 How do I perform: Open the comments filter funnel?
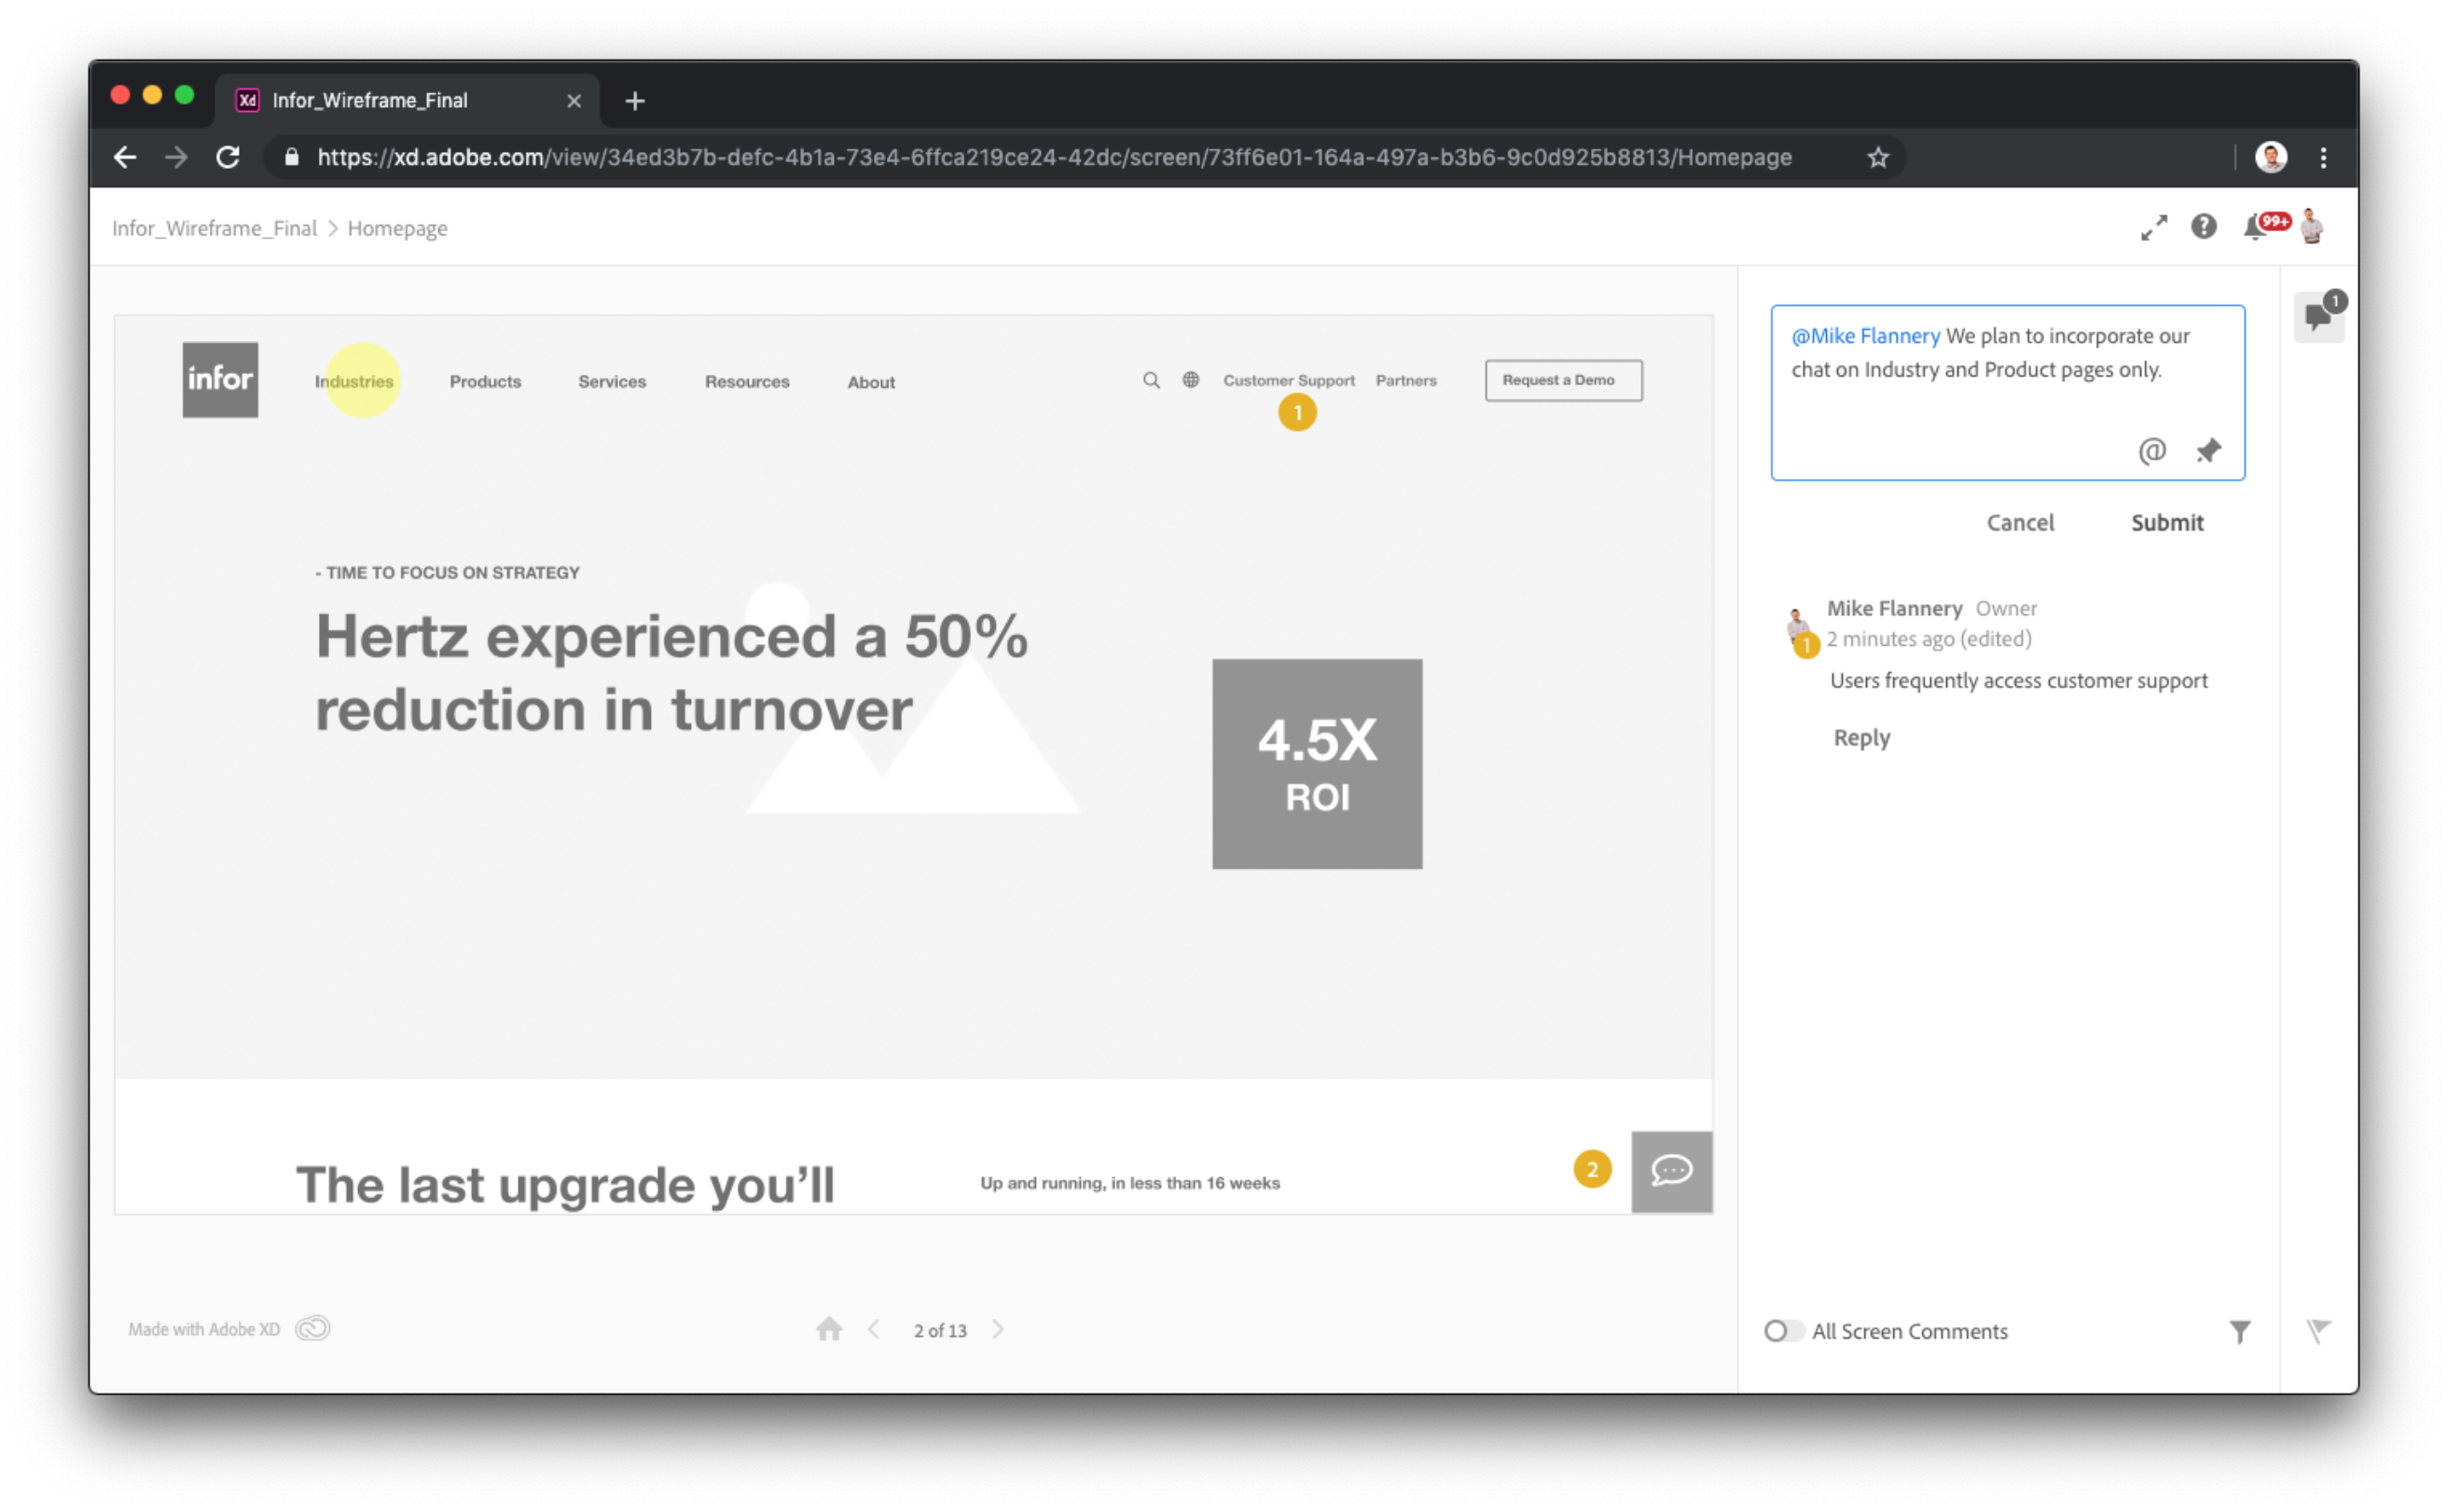2240,1332
